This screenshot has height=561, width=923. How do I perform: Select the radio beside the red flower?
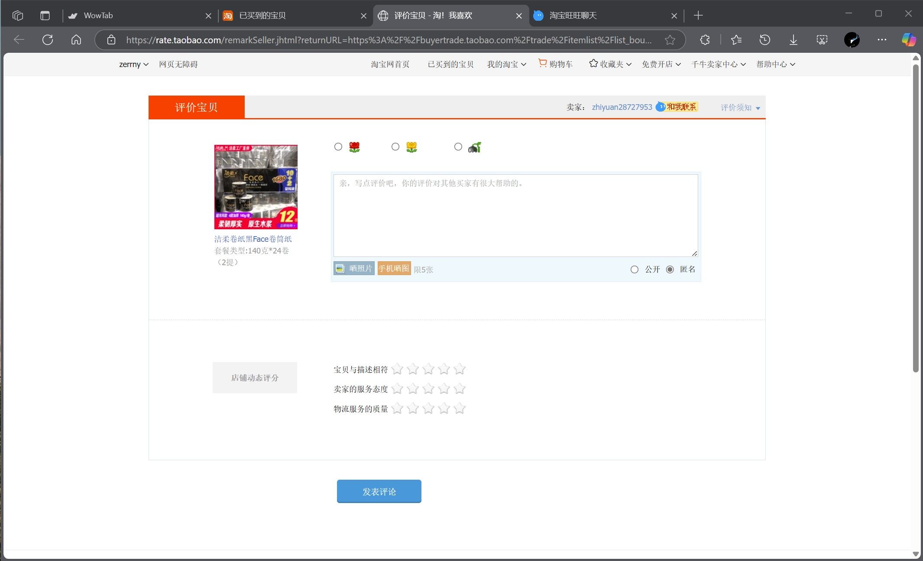click(338, 147)
